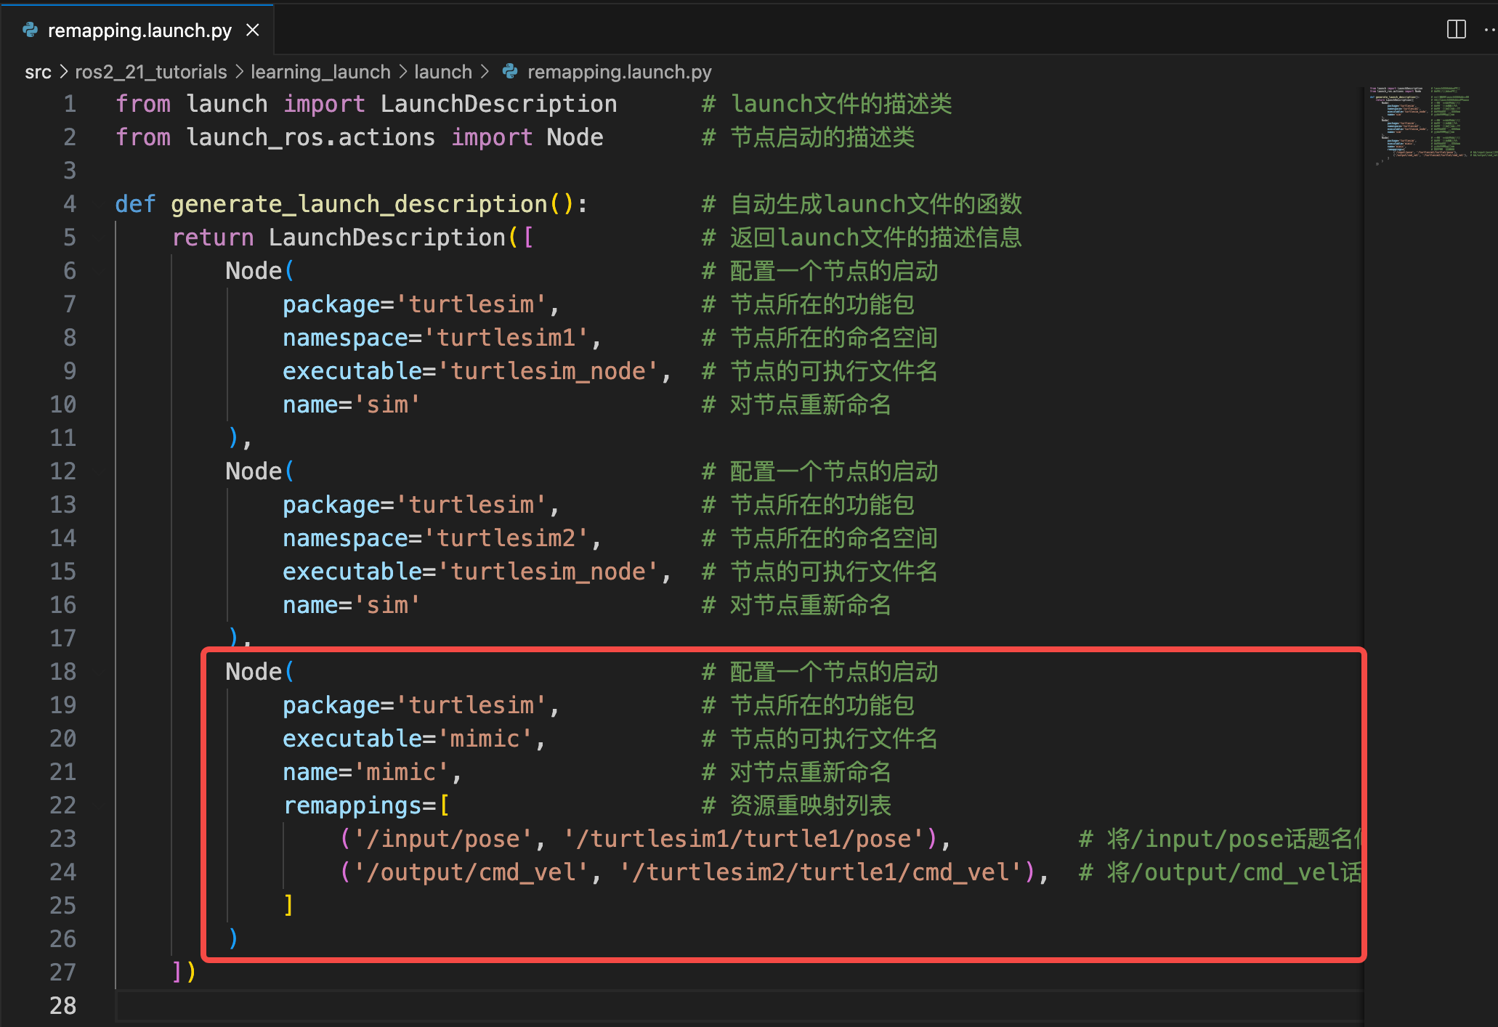Click the LaunchDescription import on line 1

pyautogui.click(x=498, y=104)
